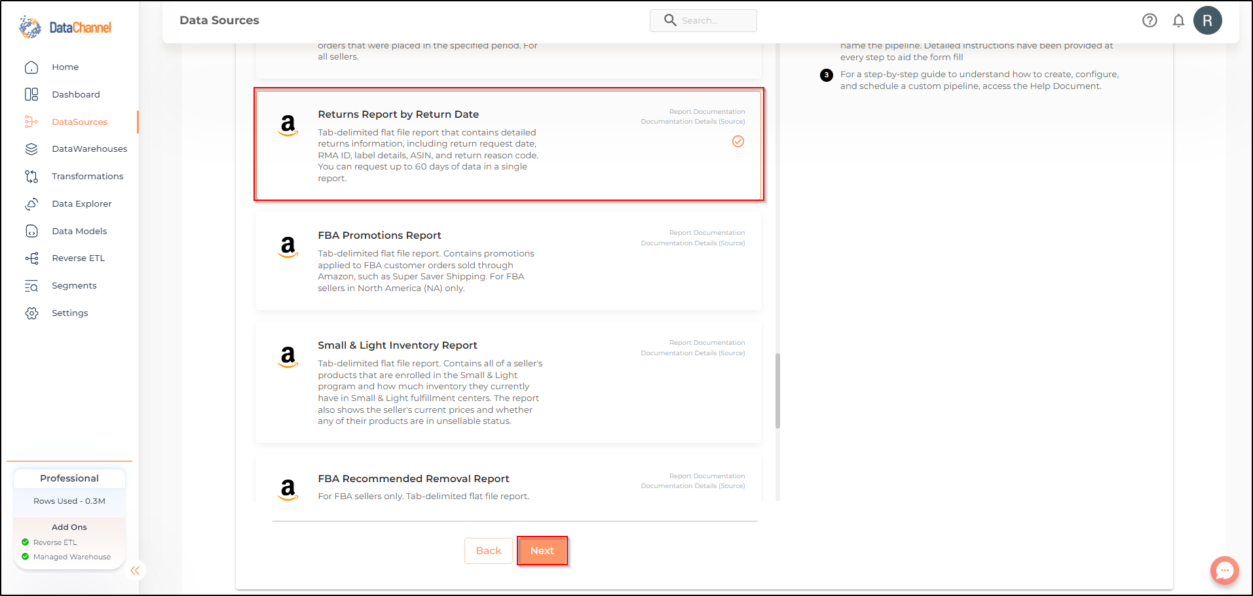Collapse the sidebar with double chevron
The image size is (1253, 596).
pos(135,570)
